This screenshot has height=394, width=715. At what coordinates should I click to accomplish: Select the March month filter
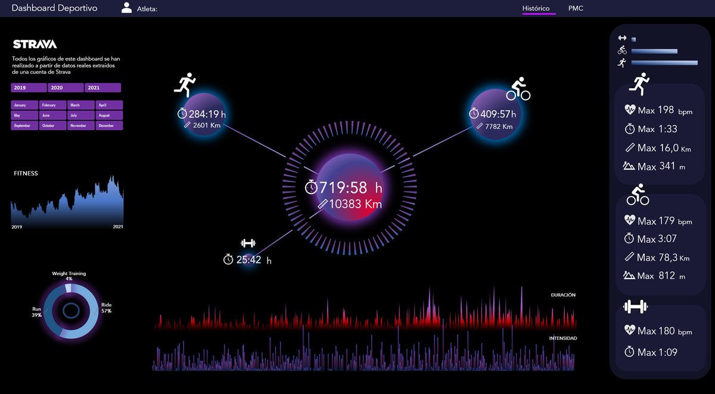pyautogui.click(x=81, y=105)
